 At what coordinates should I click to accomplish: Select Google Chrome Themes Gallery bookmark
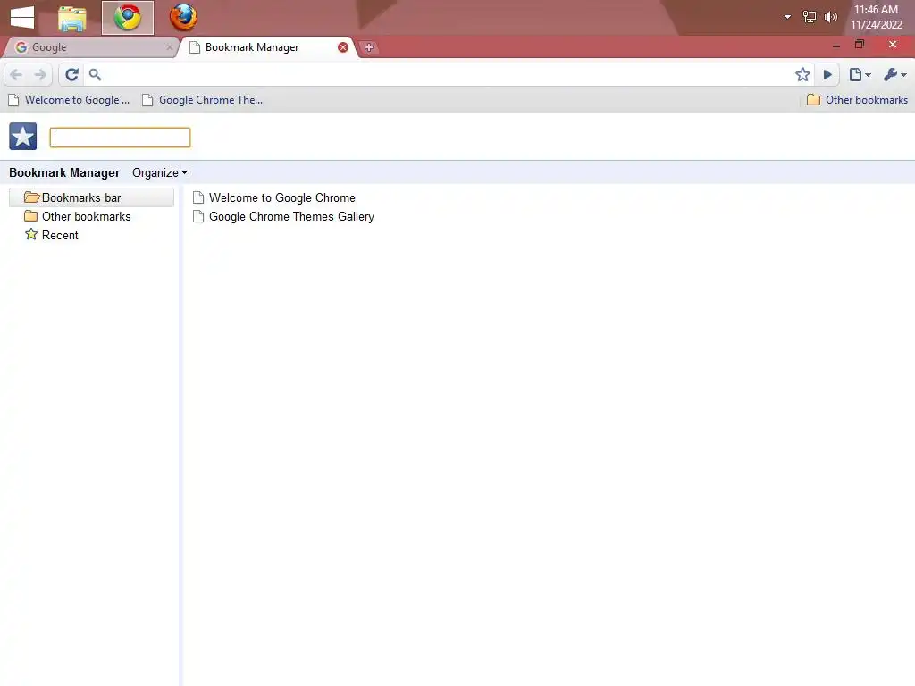(x=283, y=216)
